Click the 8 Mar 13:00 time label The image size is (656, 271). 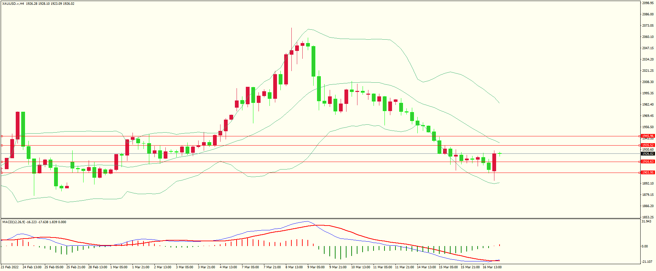click(x=294, y=267)
